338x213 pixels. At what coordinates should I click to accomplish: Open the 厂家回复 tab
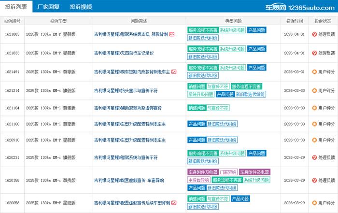(x=48, y=7)
